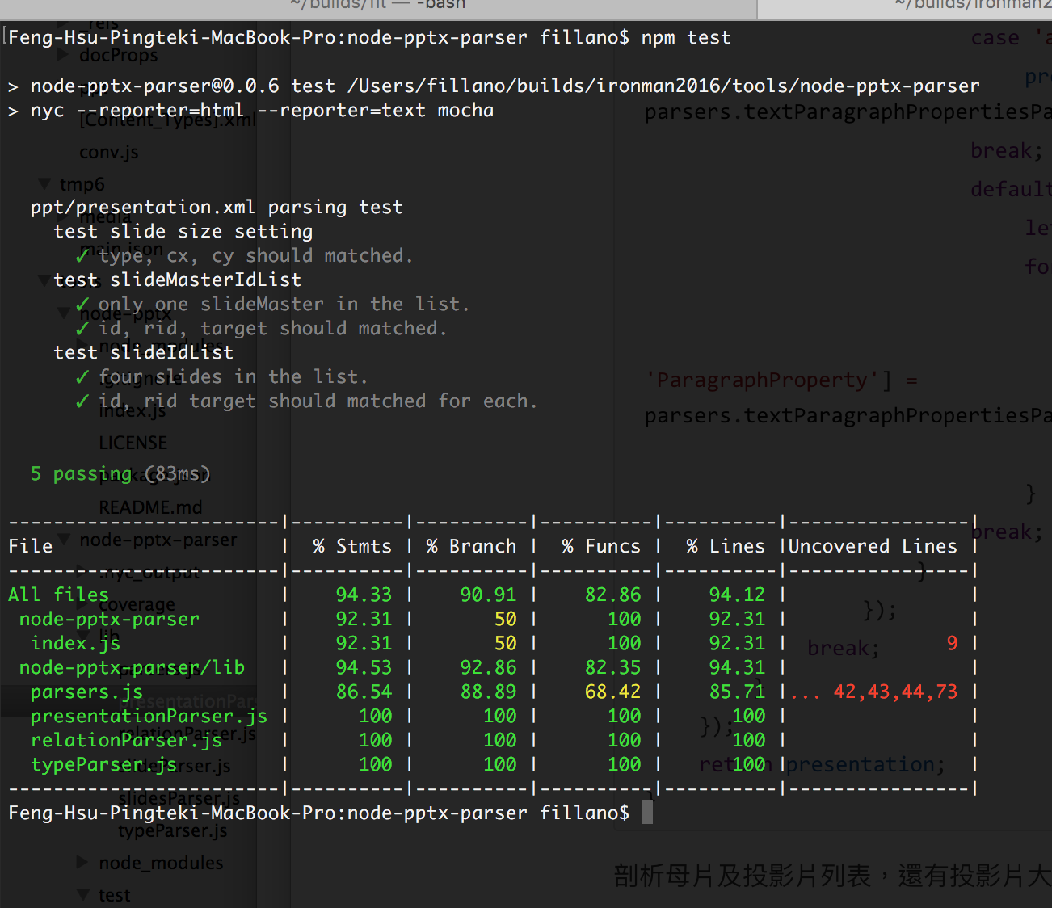Click the 'npm test' command text
The width and height of the screenshot is (1052, 908).
[x=686, y=37]
